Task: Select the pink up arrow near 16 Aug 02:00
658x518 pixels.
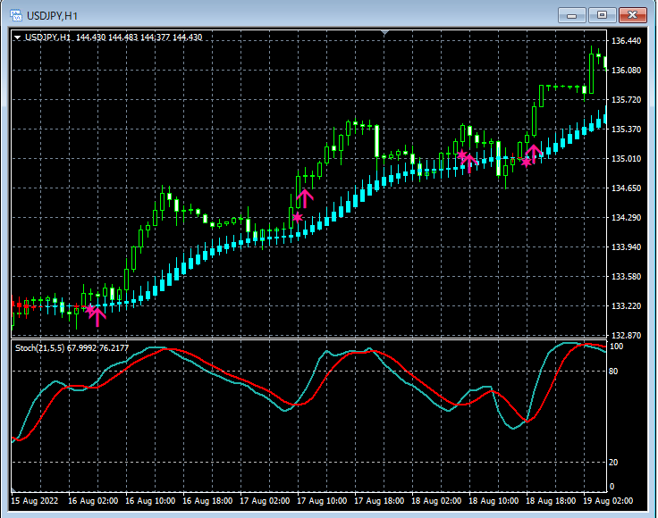Action: point(97,315)
